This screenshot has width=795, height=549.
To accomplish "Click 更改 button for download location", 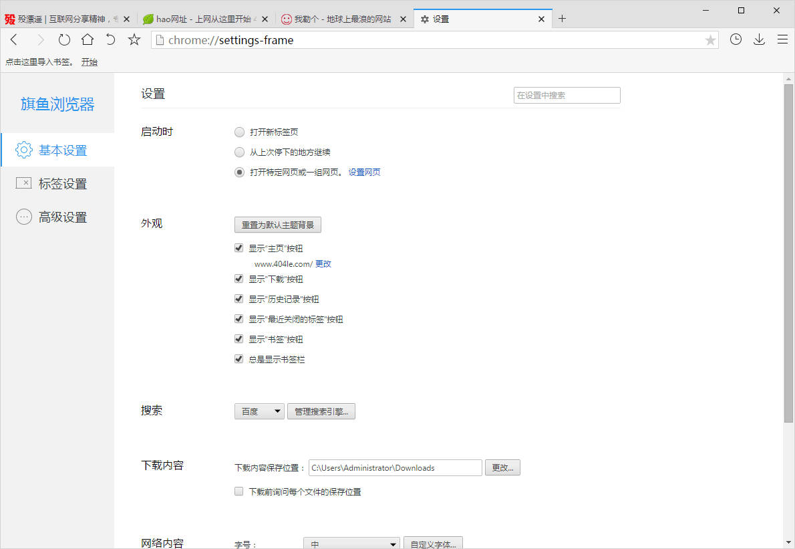I will (x=502, y=468).
